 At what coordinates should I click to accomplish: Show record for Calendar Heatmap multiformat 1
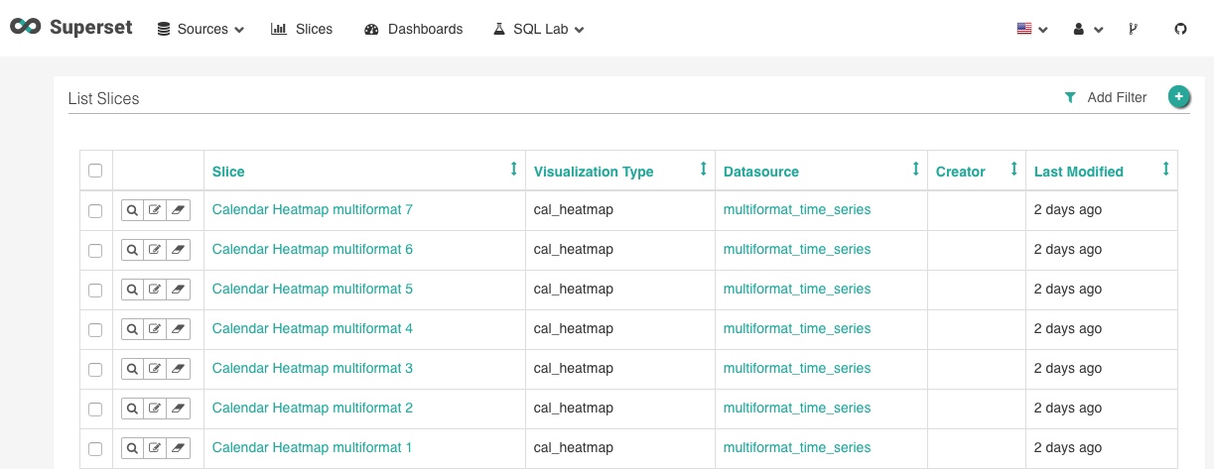132,448
